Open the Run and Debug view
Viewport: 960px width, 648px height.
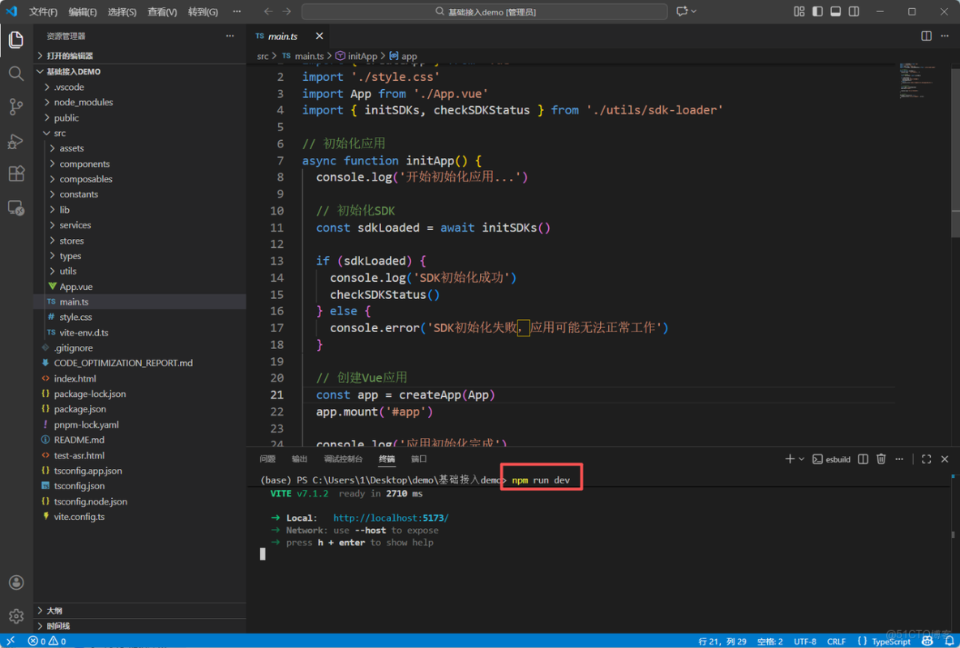pos(15,141)
